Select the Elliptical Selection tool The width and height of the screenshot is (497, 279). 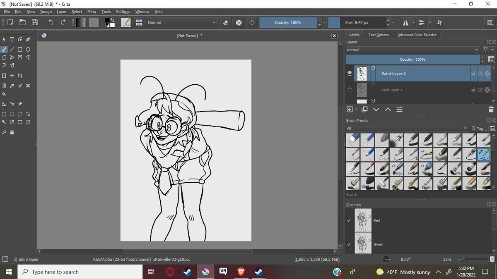(12, 114)
